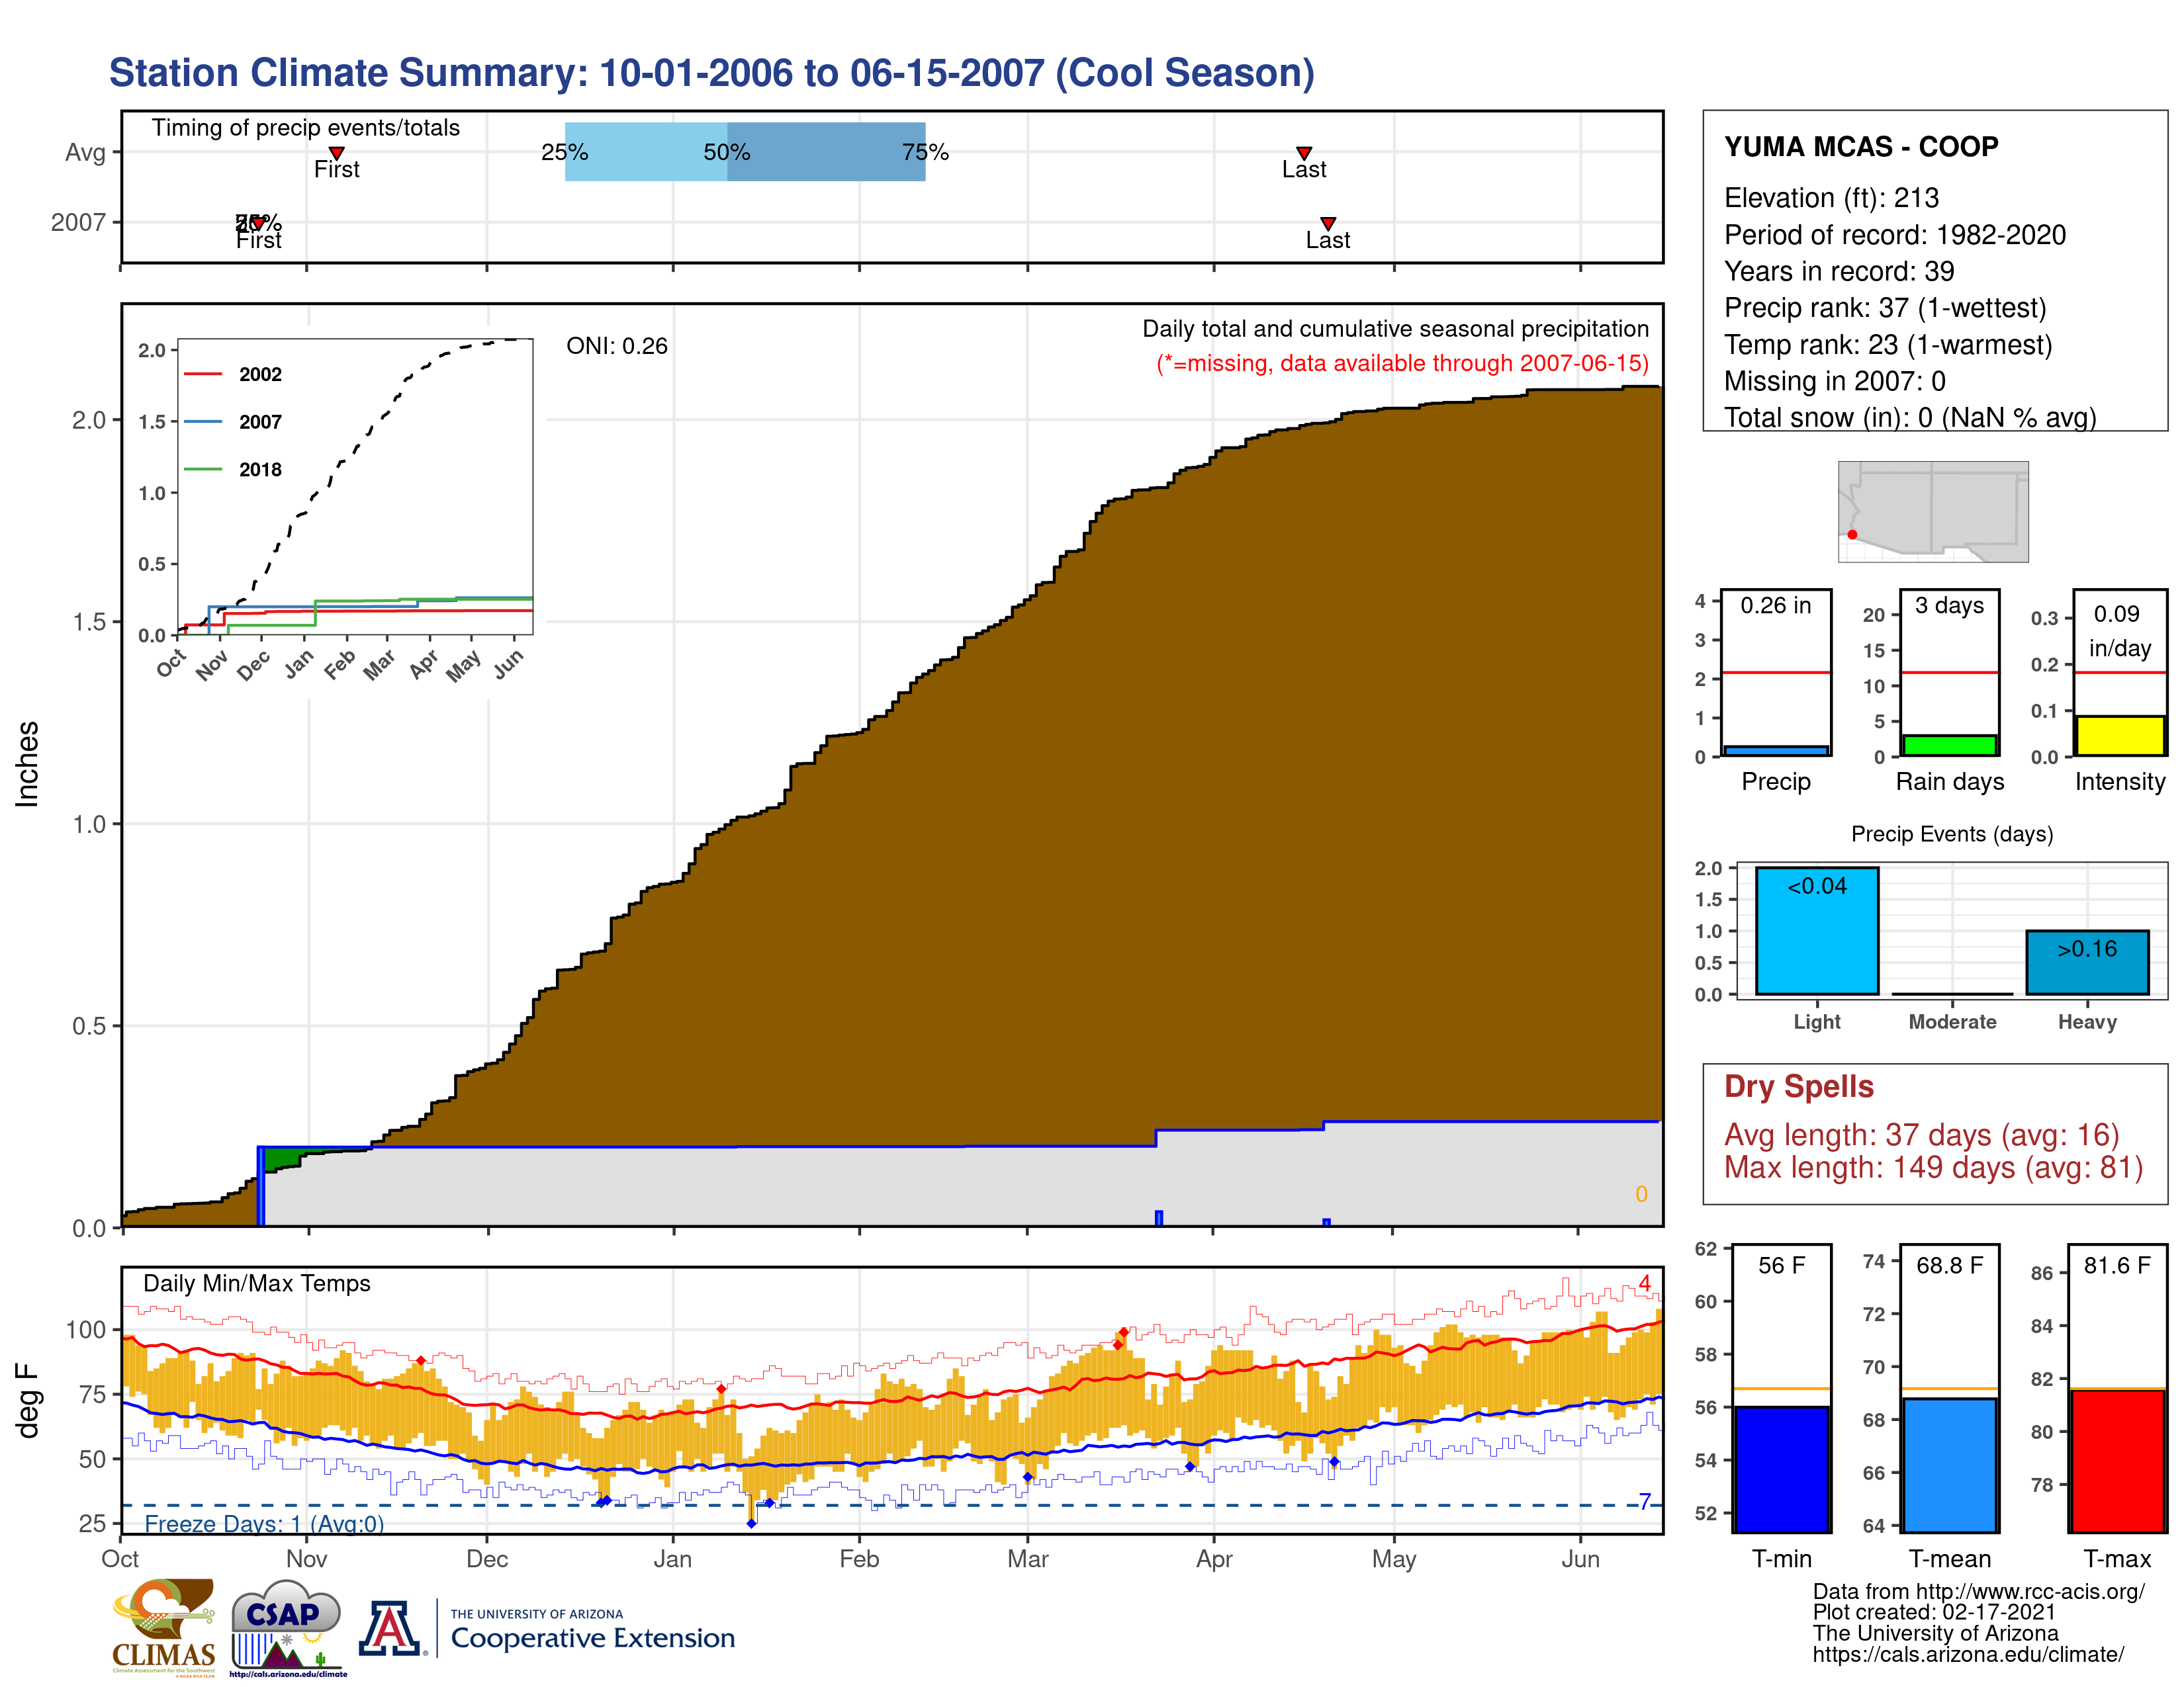Click the light blue T-mean bar
2184x1687 pixels.
coord(1949,1465)
